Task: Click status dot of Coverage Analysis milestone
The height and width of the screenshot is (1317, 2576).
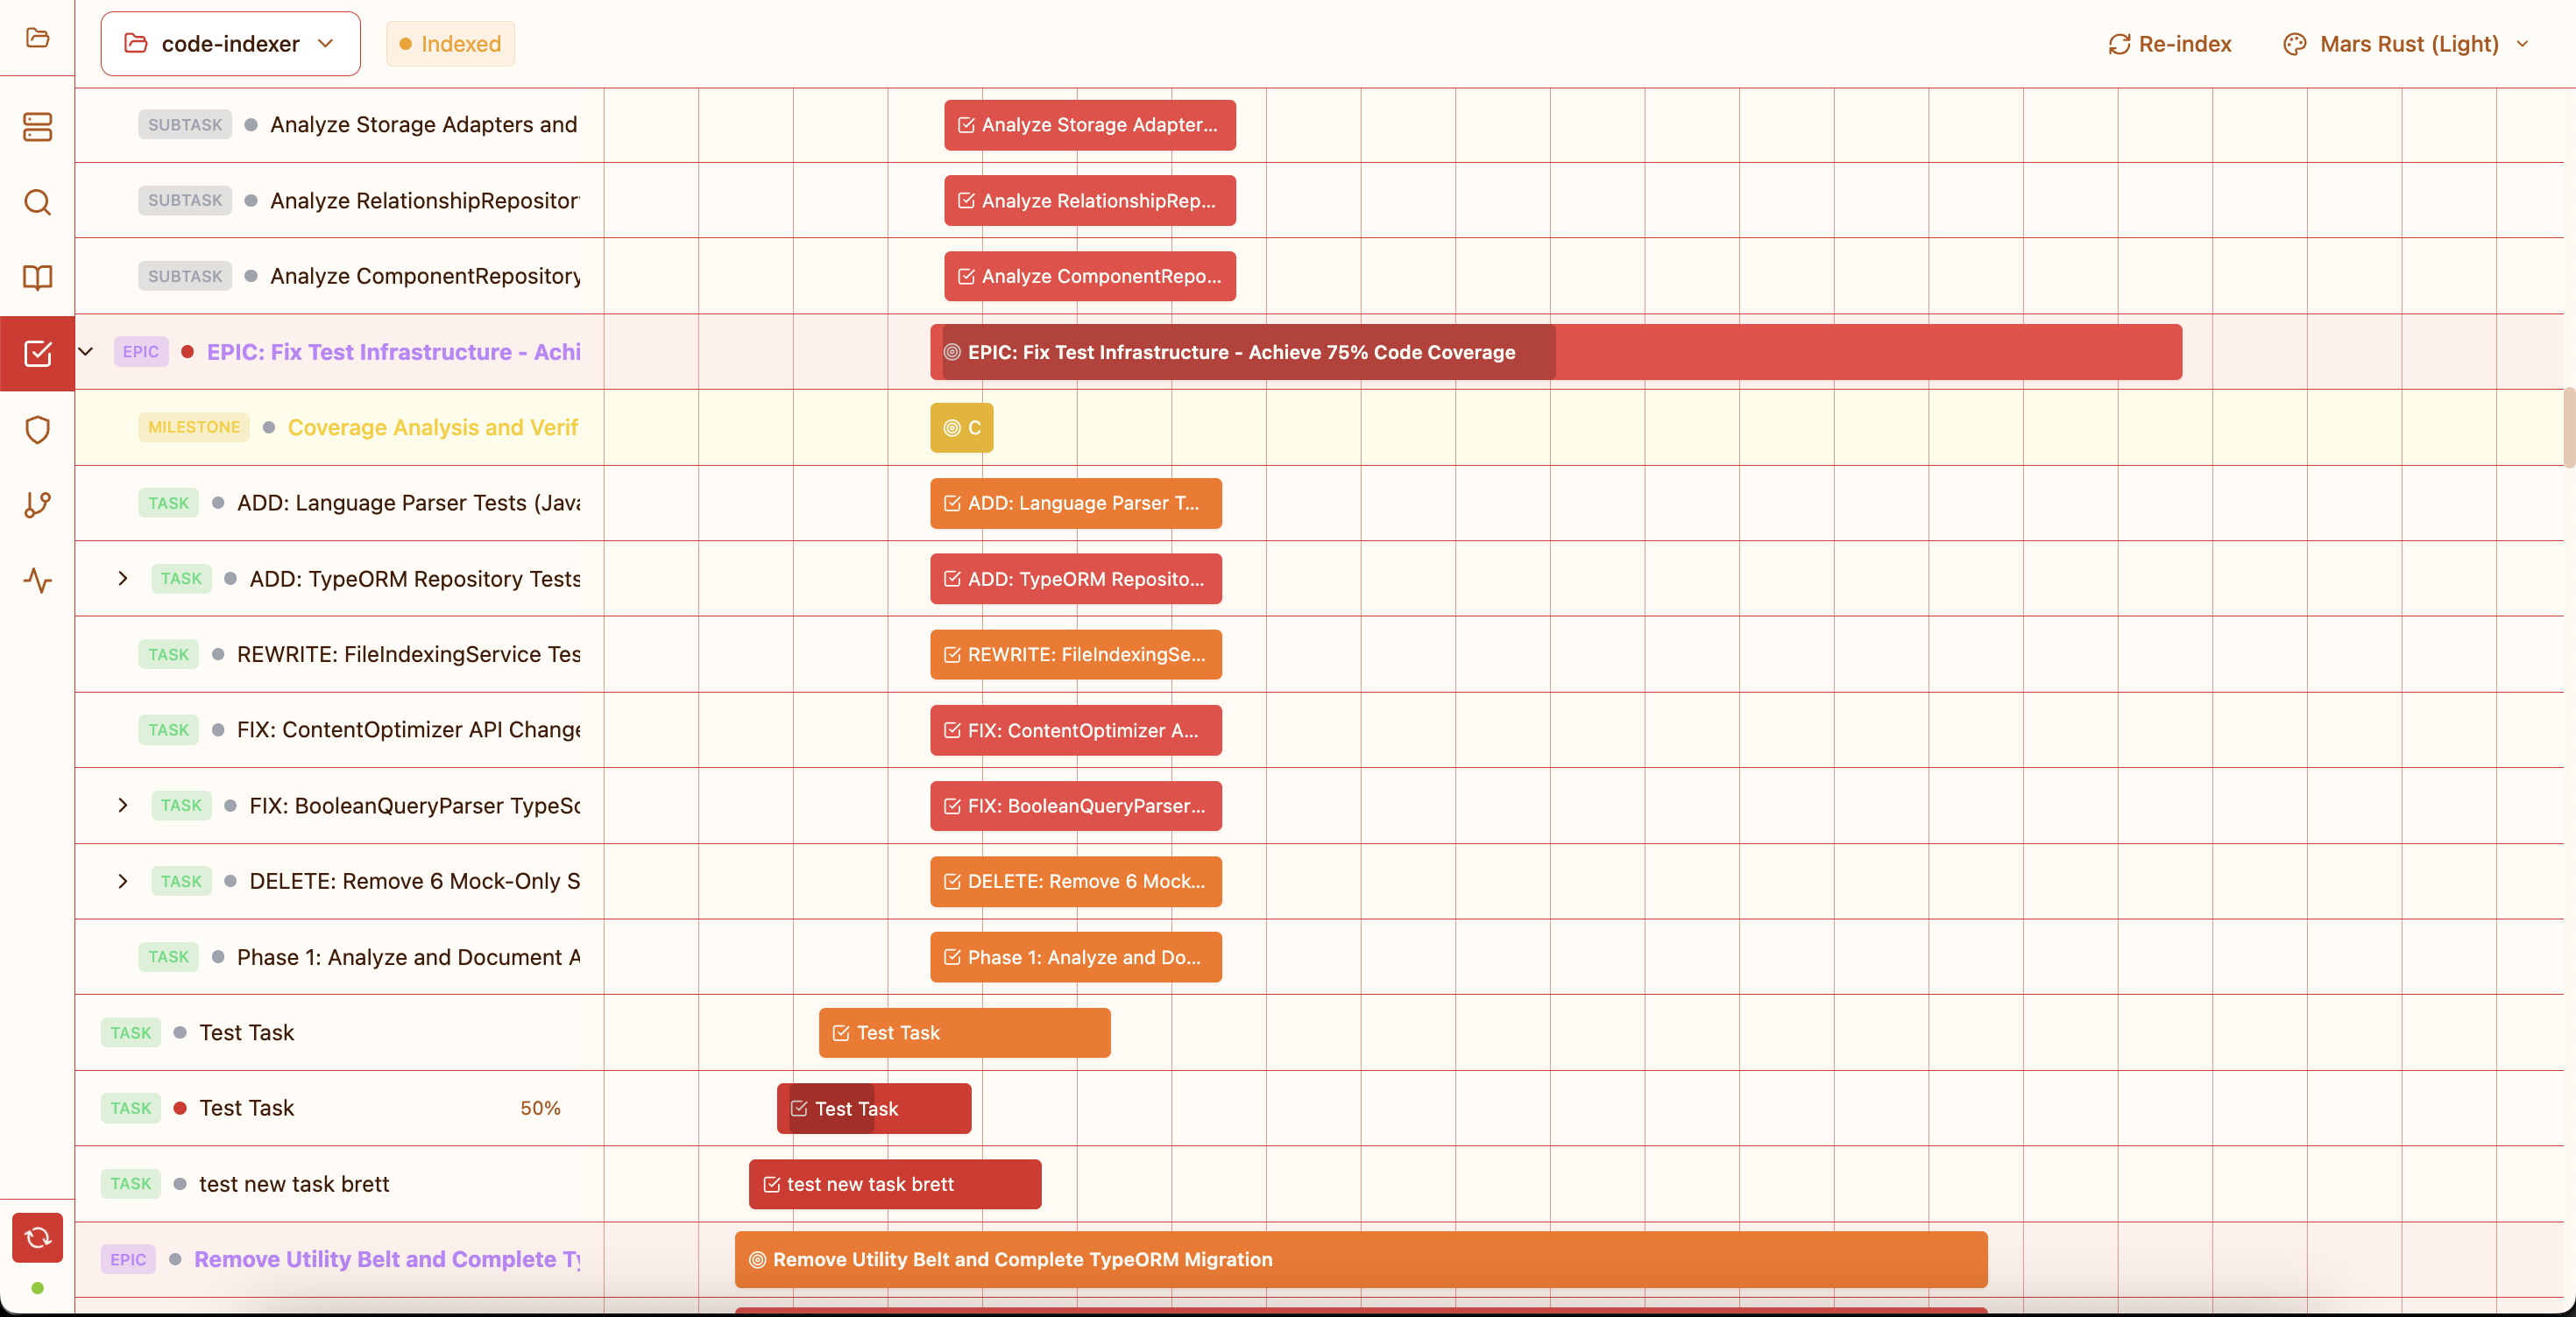Action: click(269, 427)
